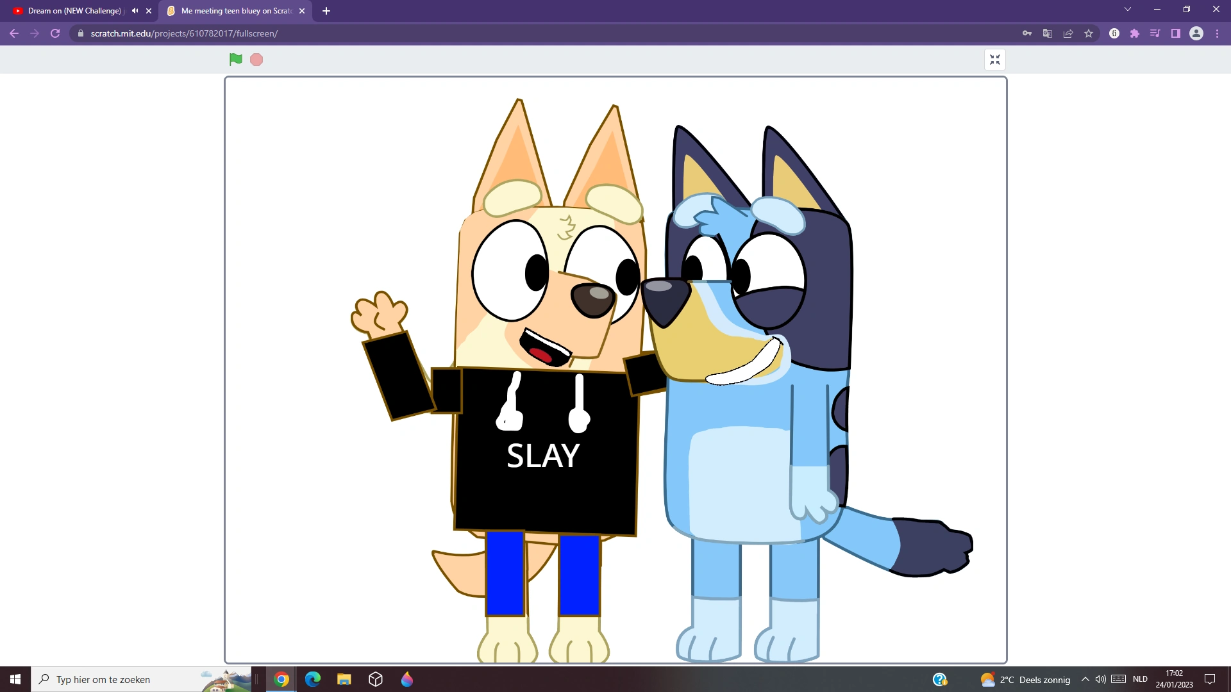1231x692 pixels.
Task: Click the Windows search box
Action: 128,679
